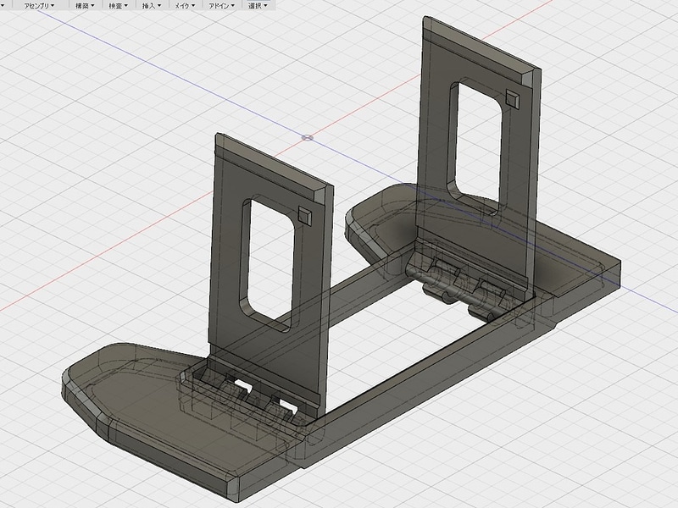The height and width of the screenshot is (508, 678).
Task: Select the origin point marker in the viewport
Action: point(307,138)
